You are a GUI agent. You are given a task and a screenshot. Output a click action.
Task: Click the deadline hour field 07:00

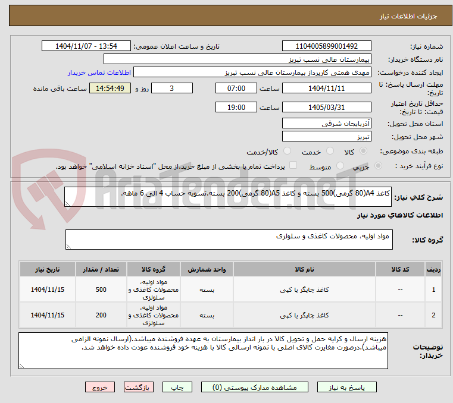[236, 89]
